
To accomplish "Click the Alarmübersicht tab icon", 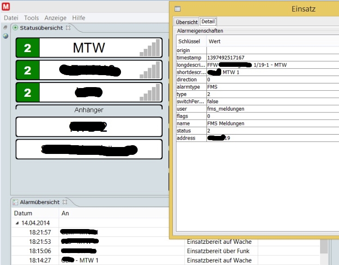I will point(15,202).
